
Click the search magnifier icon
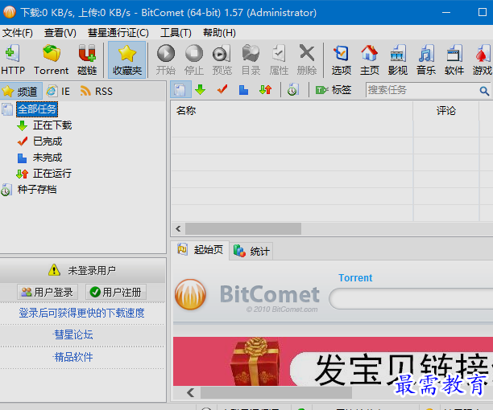point(484,91)
